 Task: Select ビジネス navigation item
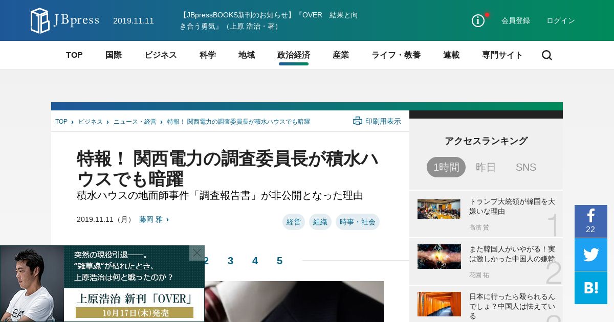coord(161,55)
